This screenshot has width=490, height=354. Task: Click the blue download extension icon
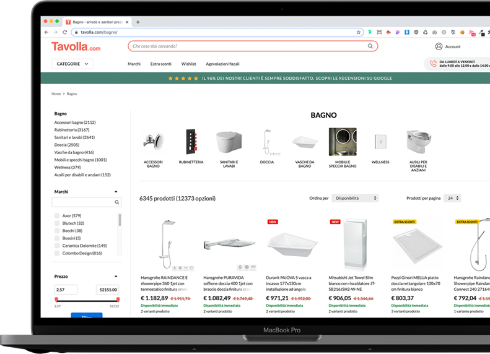[407, 32]
